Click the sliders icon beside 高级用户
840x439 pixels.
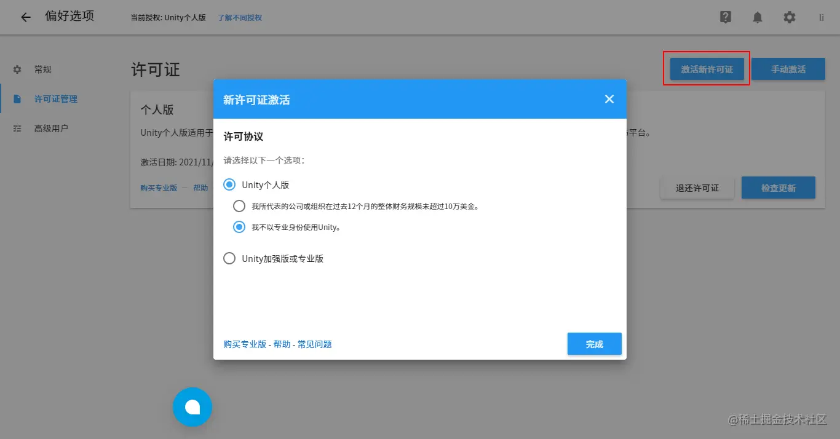click(17, 129)
